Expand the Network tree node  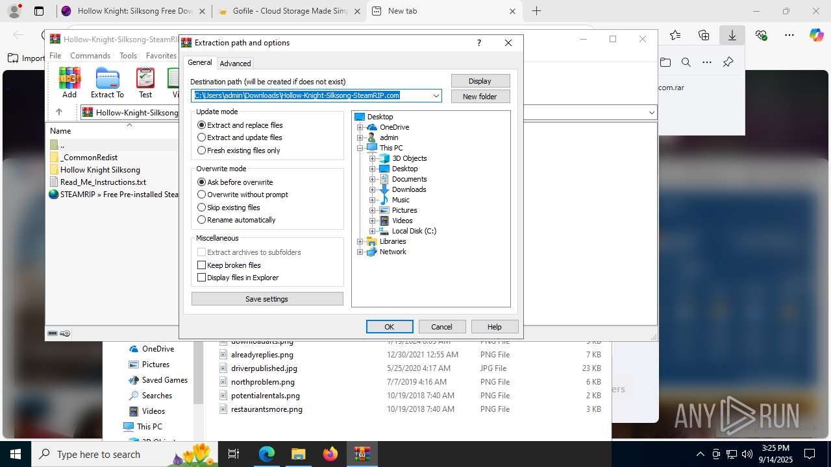pyautogui.click(x=360, y=252)
